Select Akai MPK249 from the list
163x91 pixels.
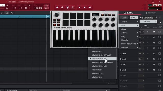[102, 74]
